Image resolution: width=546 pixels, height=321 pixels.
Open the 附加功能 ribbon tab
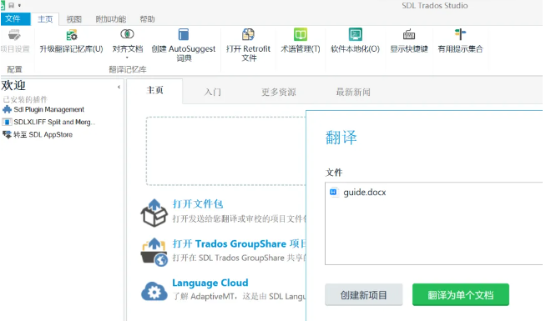111,19
